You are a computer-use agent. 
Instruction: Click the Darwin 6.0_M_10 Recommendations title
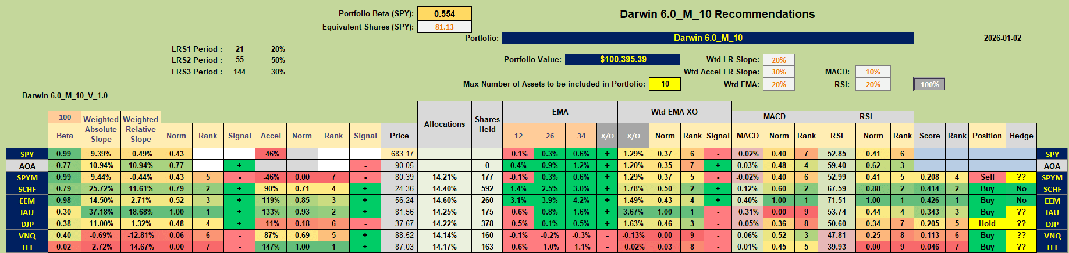(x=717, y=15)
